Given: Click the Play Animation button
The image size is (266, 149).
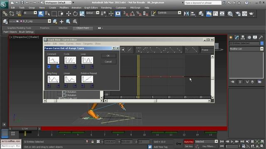Looking at the screenshot, I should coord(232,142).
